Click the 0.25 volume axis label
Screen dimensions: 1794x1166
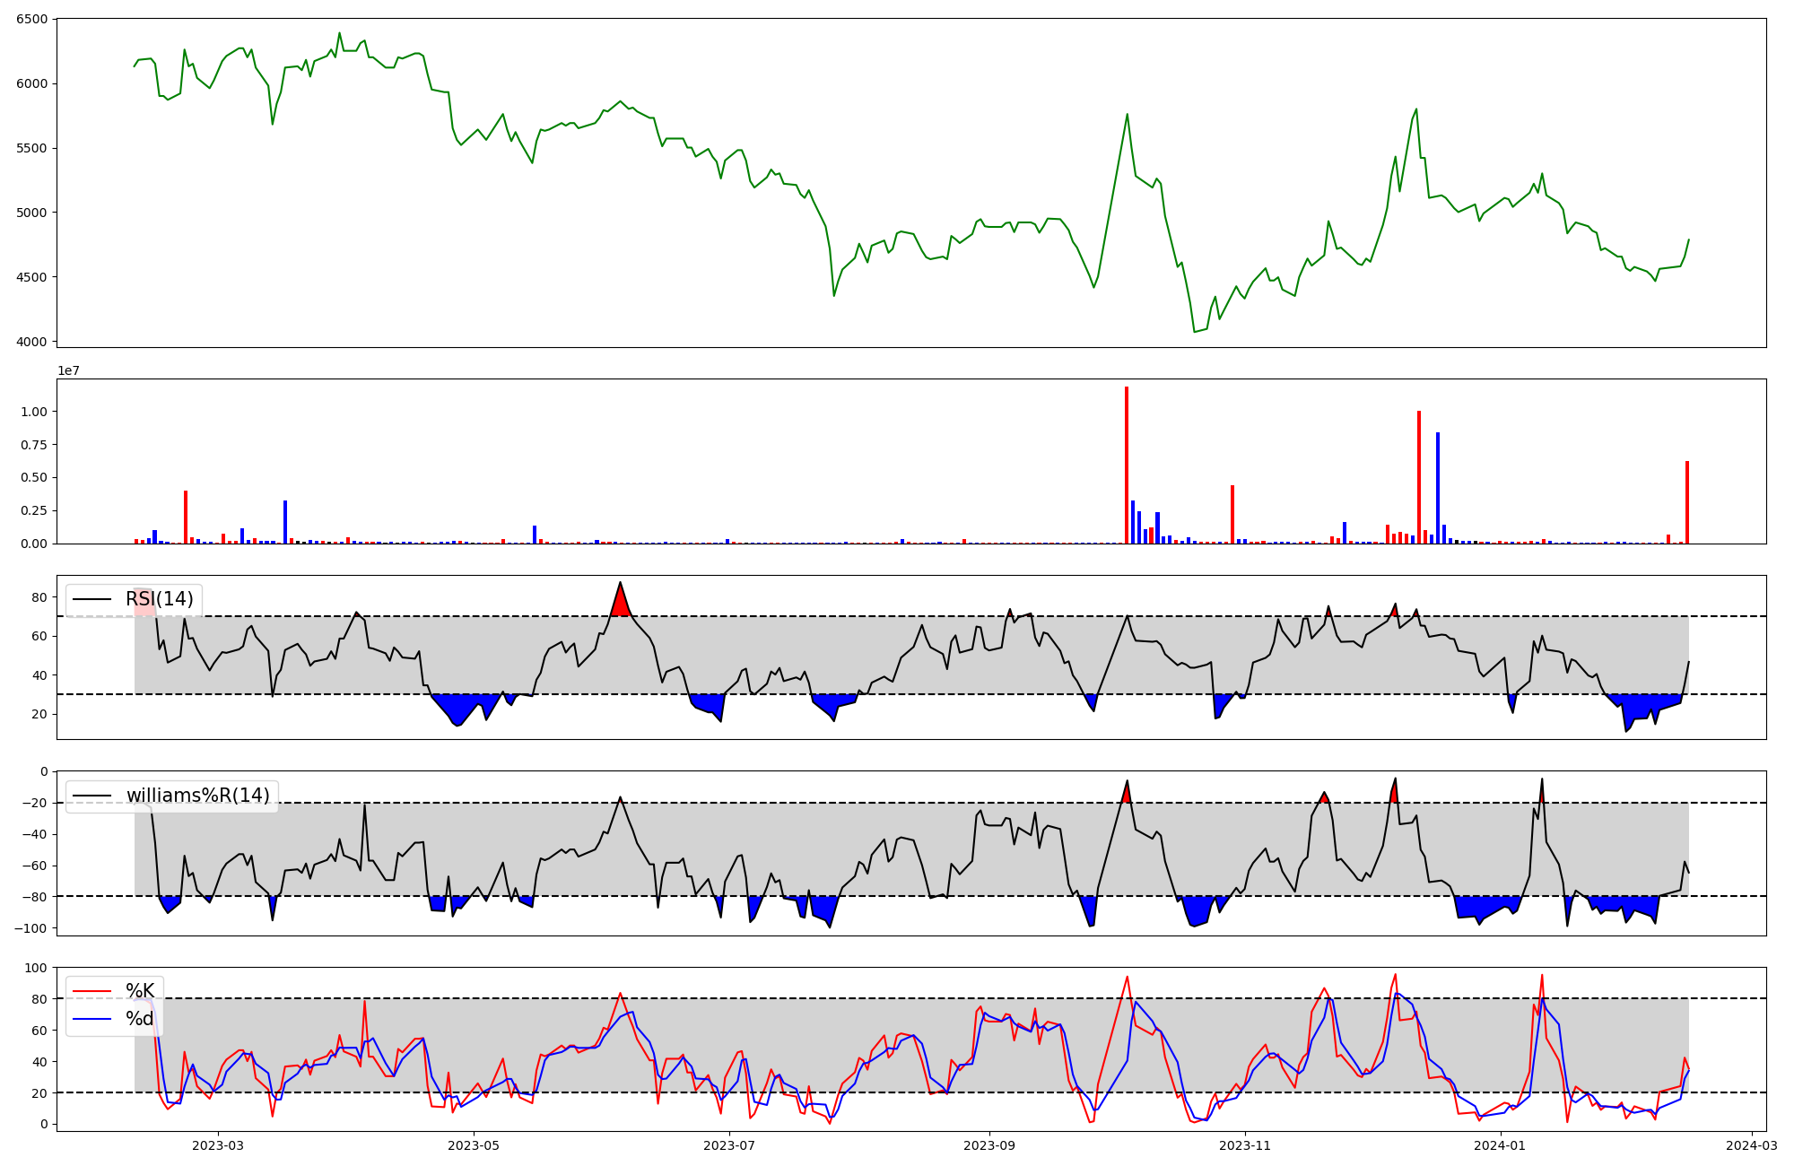click(x=34, y=511)
